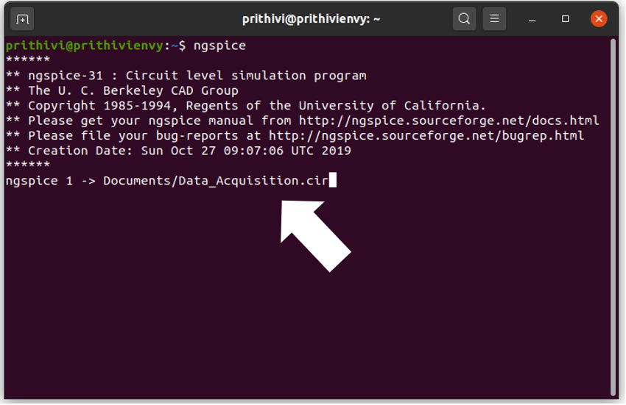
Task: Open a new terminal tab
Action: (x=22, y=18)
